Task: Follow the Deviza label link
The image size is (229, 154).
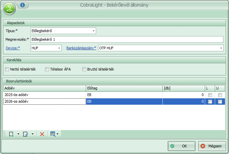Action: pyautogui.click(x=13, y=48)
